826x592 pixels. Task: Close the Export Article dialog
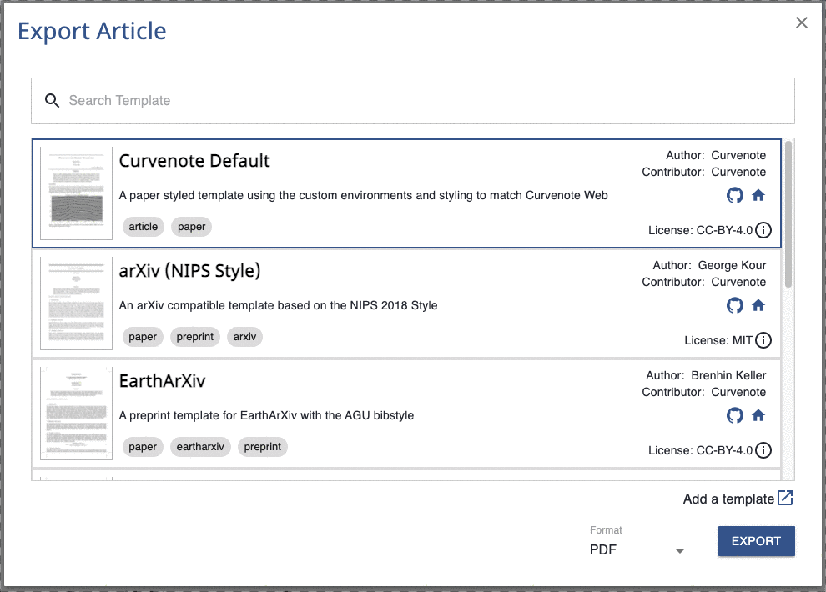pyautogui.click(x=801, y=23)
